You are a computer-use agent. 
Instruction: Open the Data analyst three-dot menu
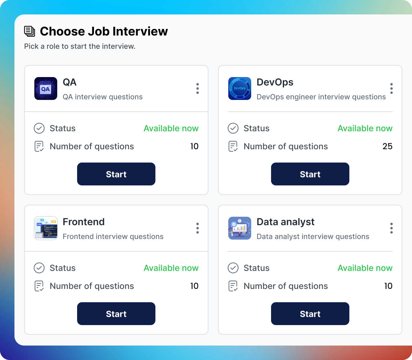pos(392,228)
